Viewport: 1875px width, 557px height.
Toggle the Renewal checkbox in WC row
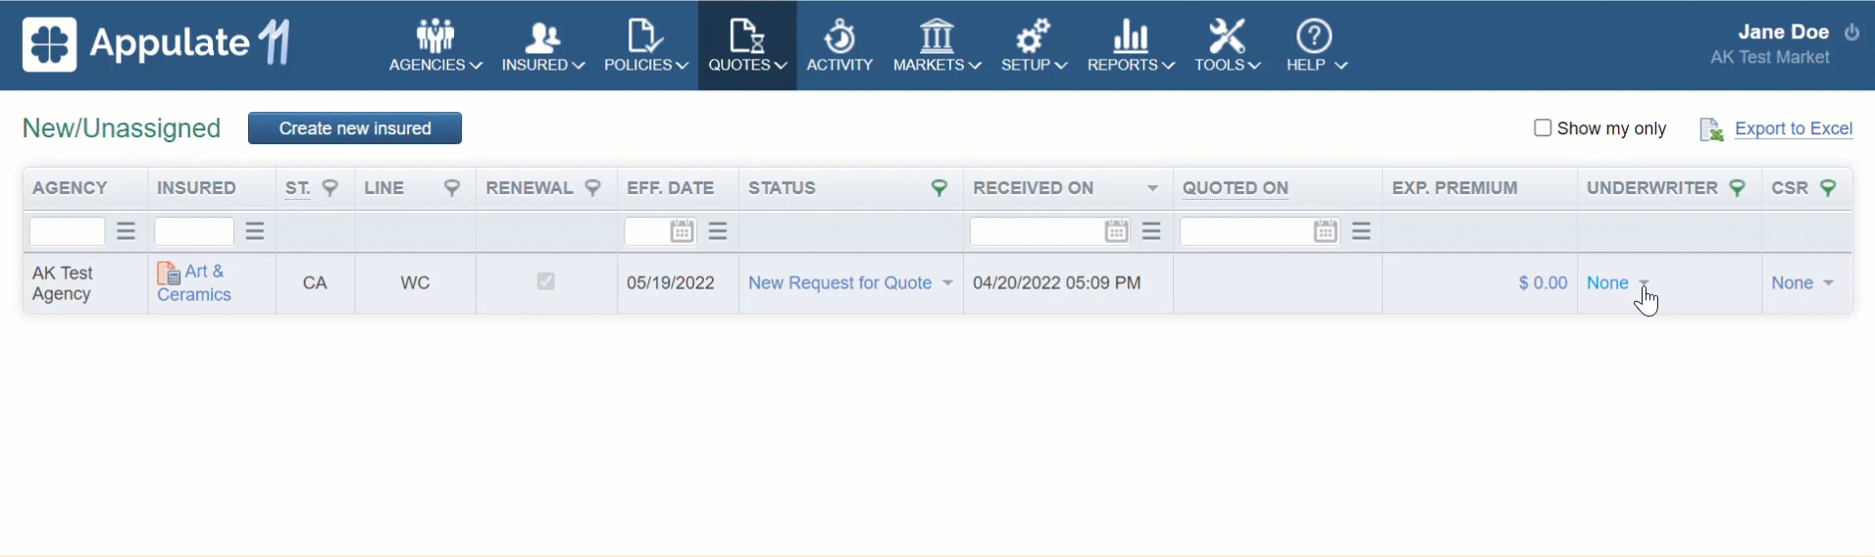(x=546, y=281)
